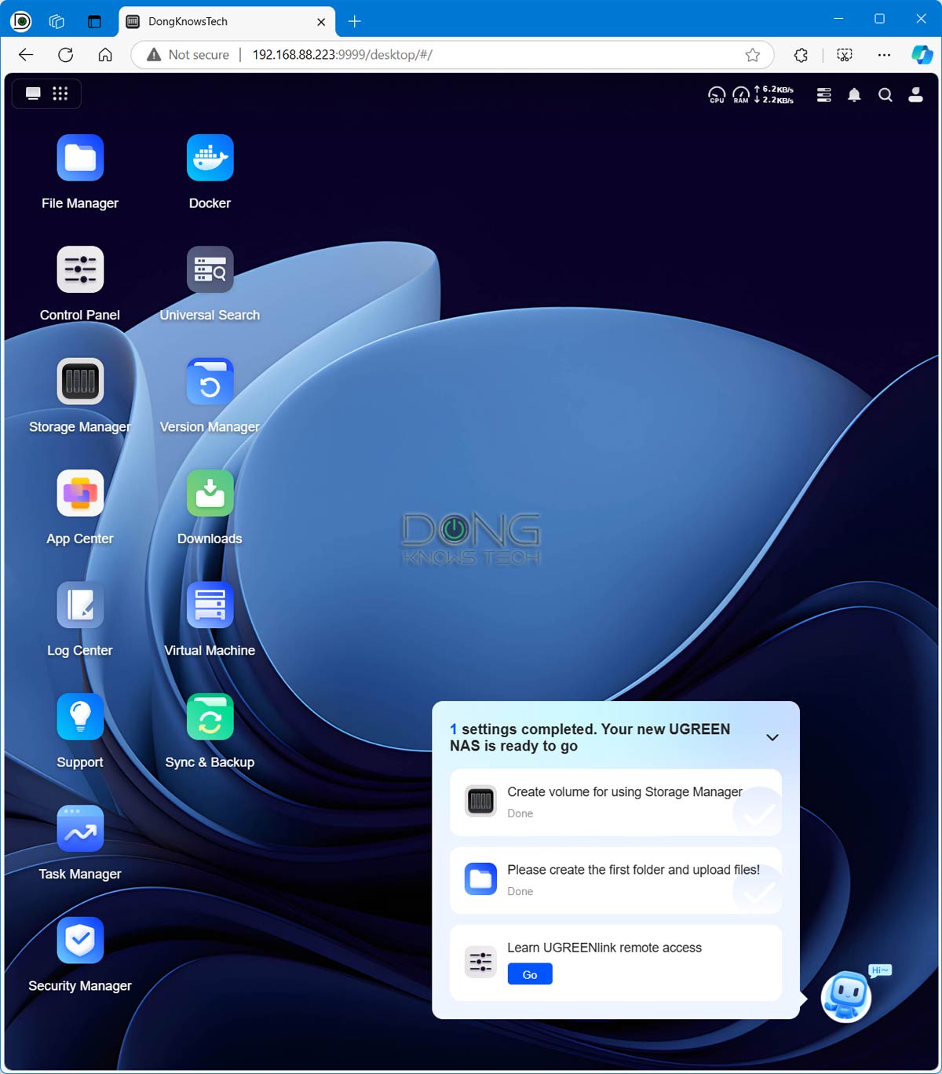Open Universal Search app
This screenshot has width=942, height=1074.
point(210,269)
